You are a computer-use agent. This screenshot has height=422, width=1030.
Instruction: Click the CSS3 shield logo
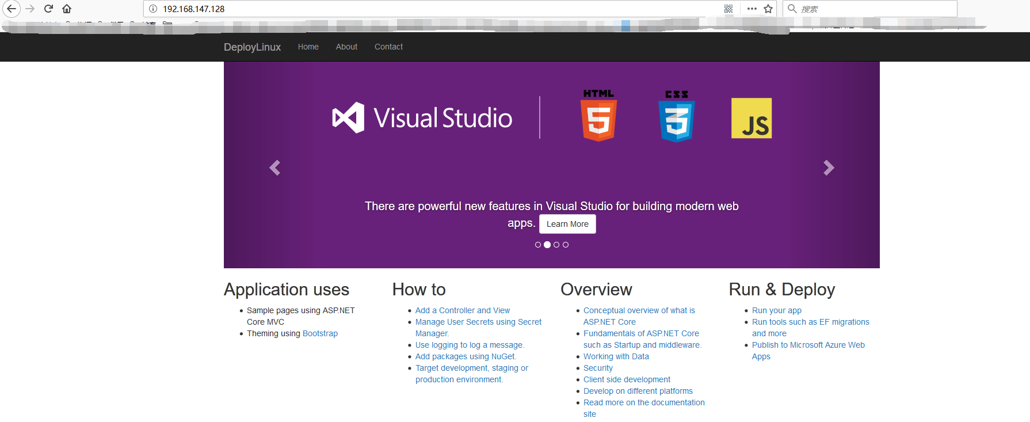[677, 116]
